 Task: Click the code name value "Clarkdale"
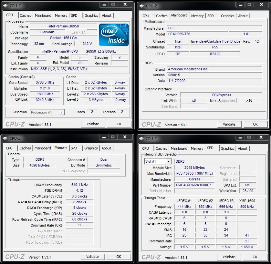point(47,32)
